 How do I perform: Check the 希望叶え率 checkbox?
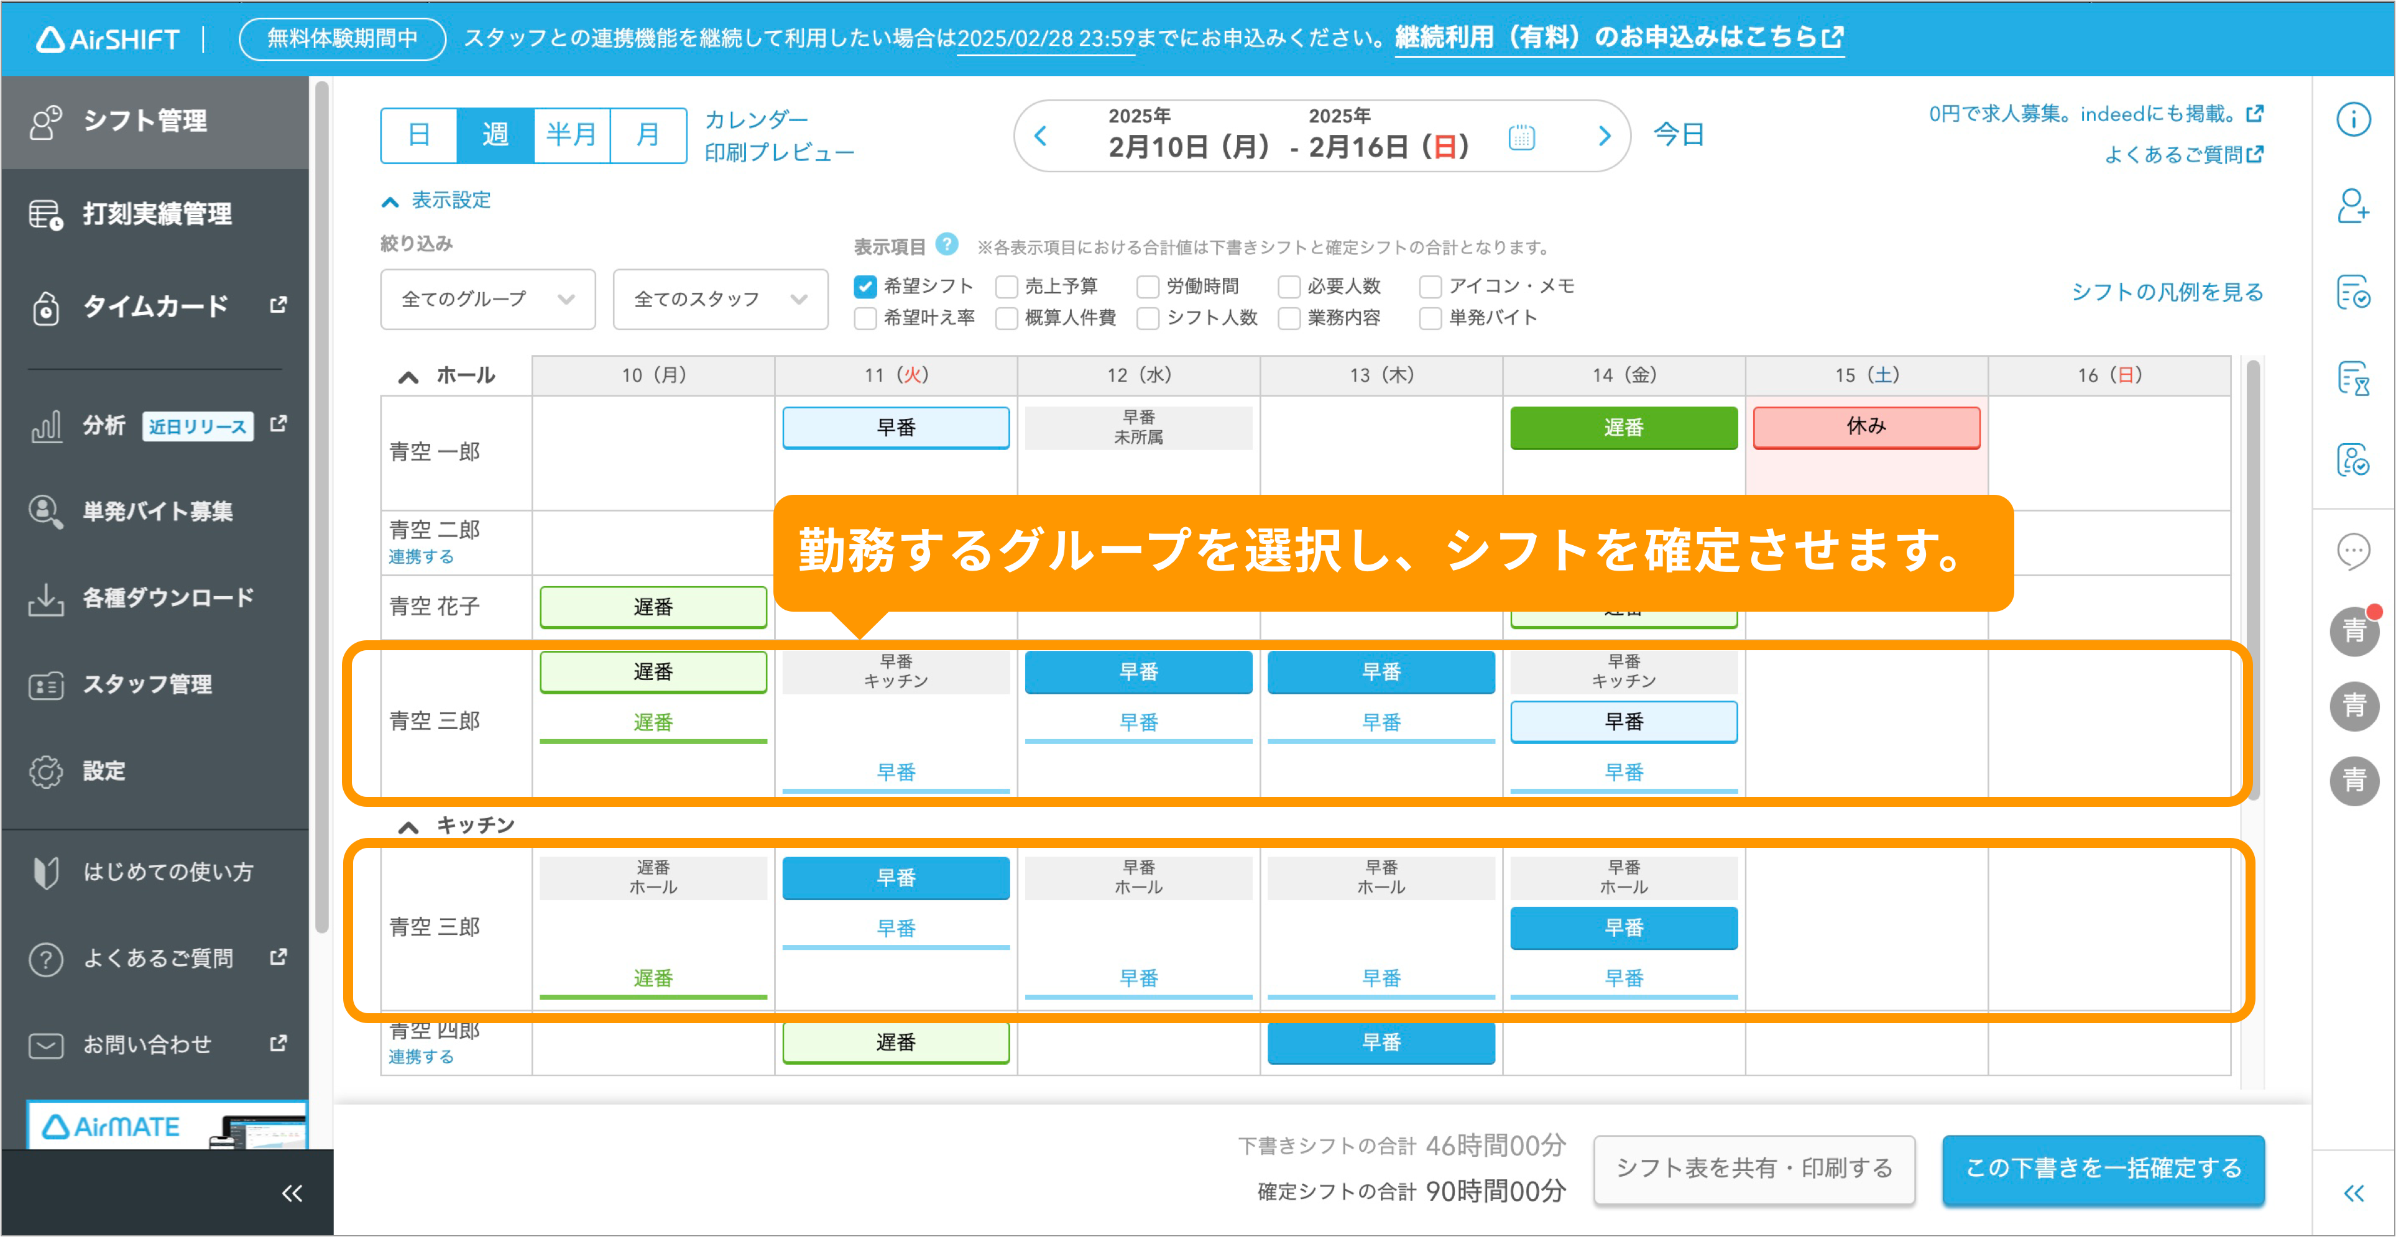865,318
